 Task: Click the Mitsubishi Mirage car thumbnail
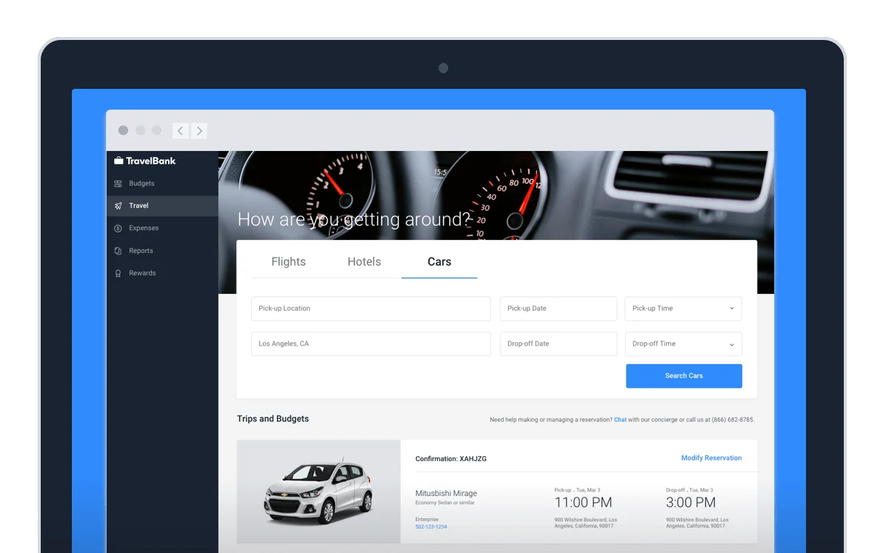[x=319, y=492]
